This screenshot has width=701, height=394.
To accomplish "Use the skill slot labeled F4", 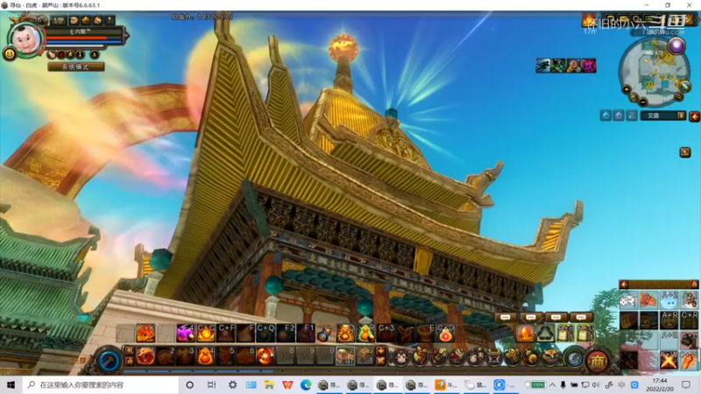I will (x=186, y=334).
